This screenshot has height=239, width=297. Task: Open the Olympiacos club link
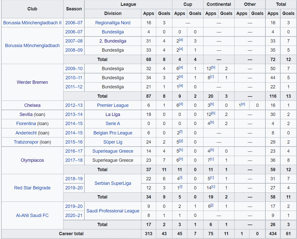point(32,160)
